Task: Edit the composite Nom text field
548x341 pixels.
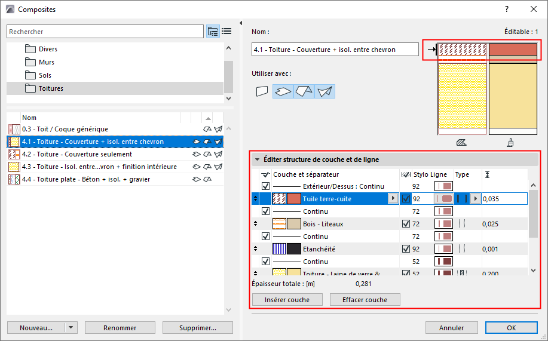Action: tap(335, 50)
